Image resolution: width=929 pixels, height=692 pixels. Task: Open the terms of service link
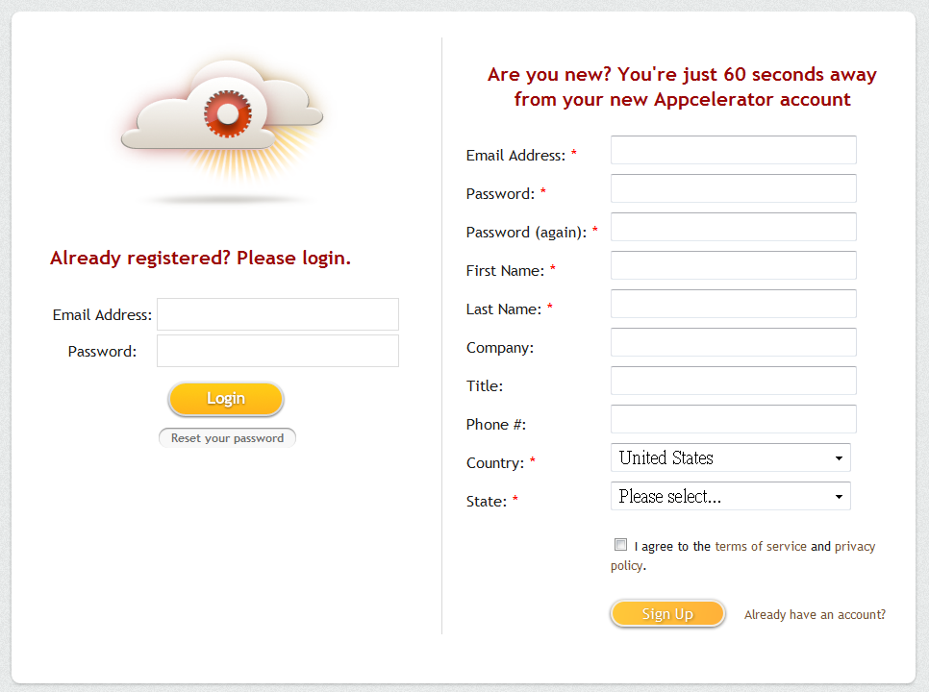pyautogui.click(x=761, y=546)
